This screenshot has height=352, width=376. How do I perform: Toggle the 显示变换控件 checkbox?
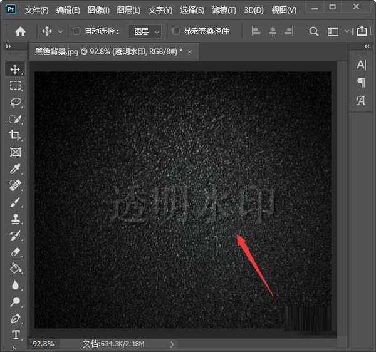[176, 31]
